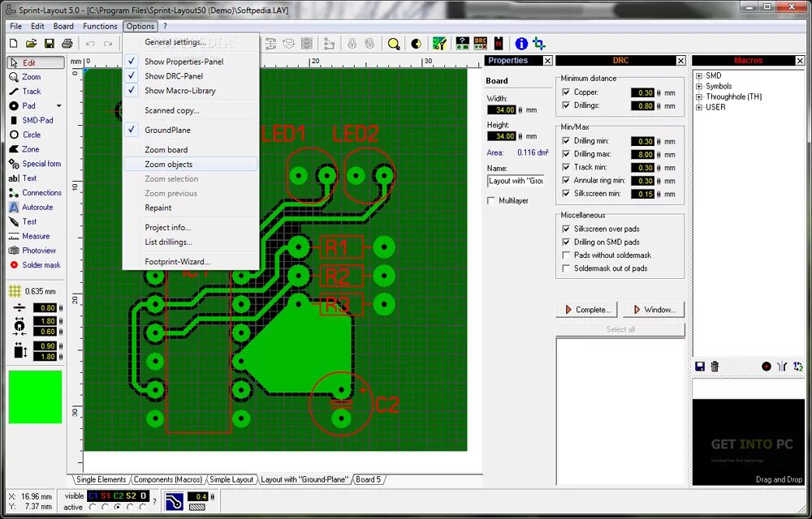Click the green color swatch at bottom left
Screen dimensions: 812x519
(34, 397)
